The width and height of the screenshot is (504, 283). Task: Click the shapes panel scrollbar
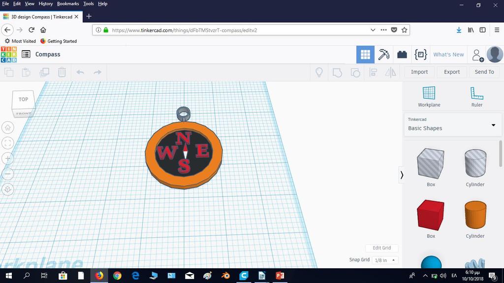[501, 153]
